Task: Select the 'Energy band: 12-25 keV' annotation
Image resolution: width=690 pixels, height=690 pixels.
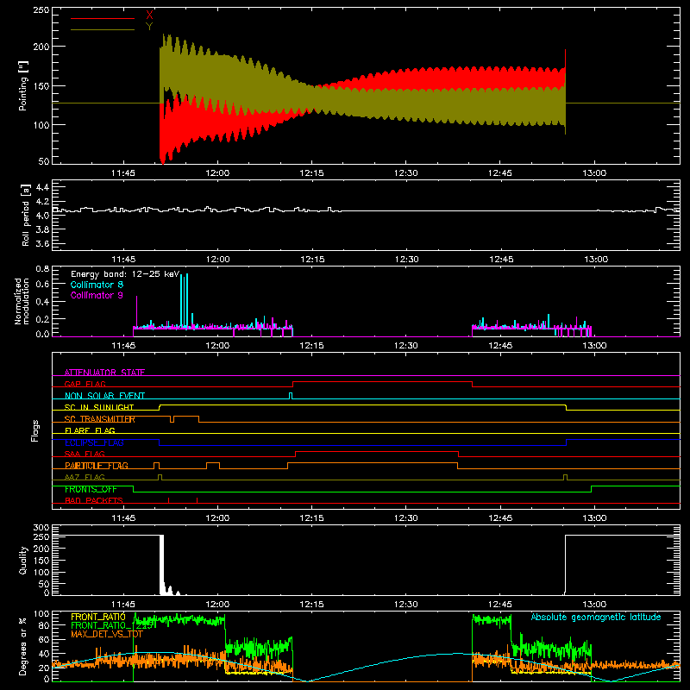Action: click(x=125, y=274)
